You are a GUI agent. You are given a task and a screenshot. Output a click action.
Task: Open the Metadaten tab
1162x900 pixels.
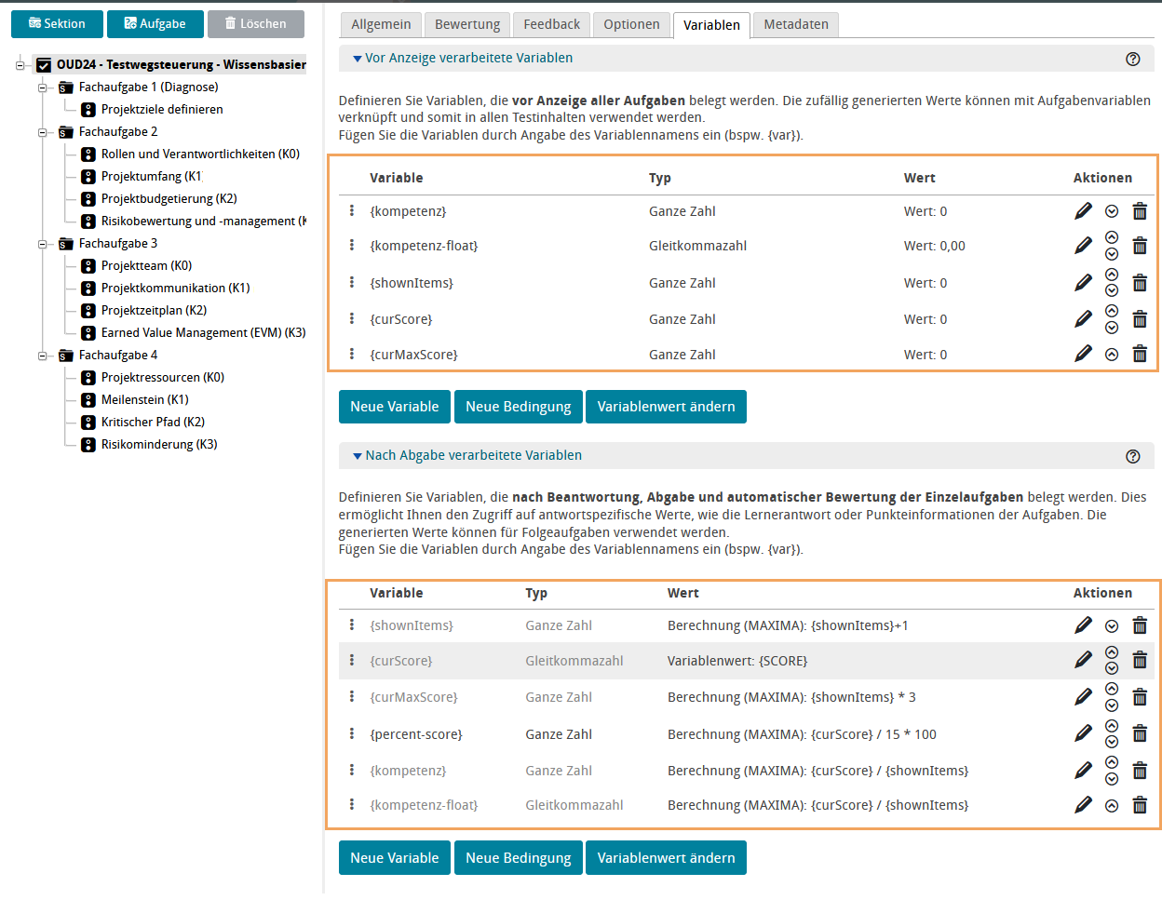[x=796, y=24]
